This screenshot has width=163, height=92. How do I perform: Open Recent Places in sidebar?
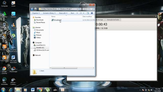[40, 22]
